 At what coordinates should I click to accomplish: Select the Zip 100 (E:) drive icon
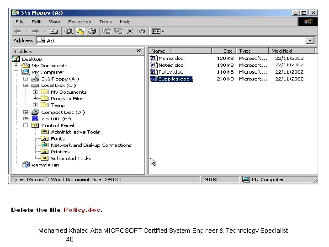pyautogui.click(x=35, y=118)
